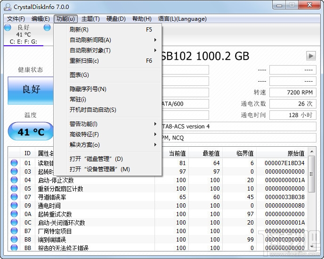Choose 打开 "磁盘管理" (D)
The image size is (324, 259).
[107, 159]
